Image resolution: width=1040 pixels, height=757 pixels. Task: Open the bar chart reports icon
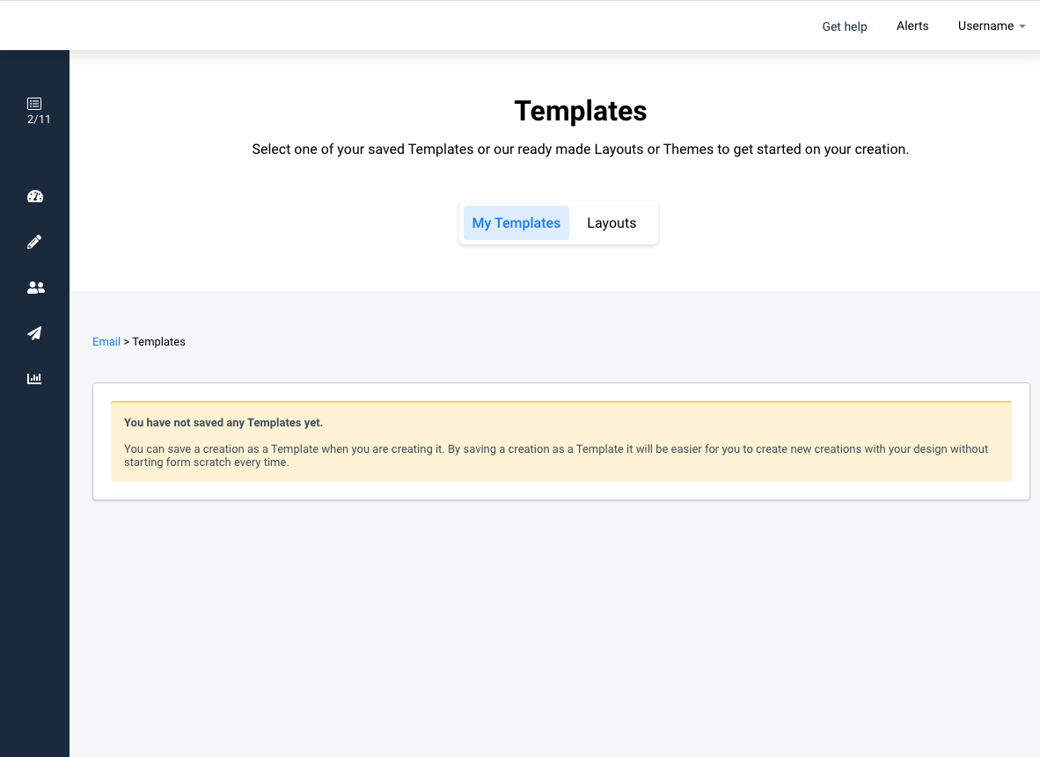point(34,378)
